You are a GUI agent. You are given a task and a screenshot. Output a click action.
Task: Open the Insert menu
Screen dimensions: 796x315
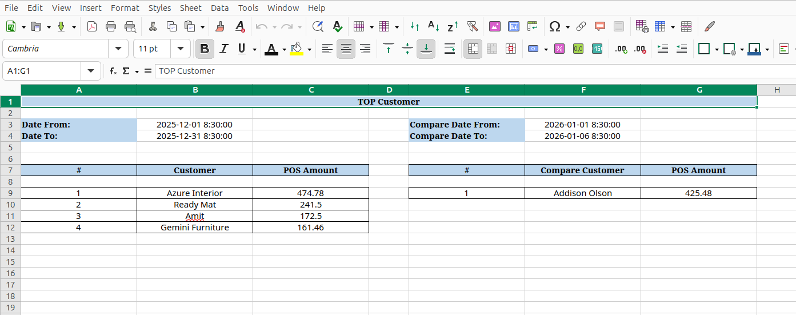pyautogui.click(x=91, y=7)
